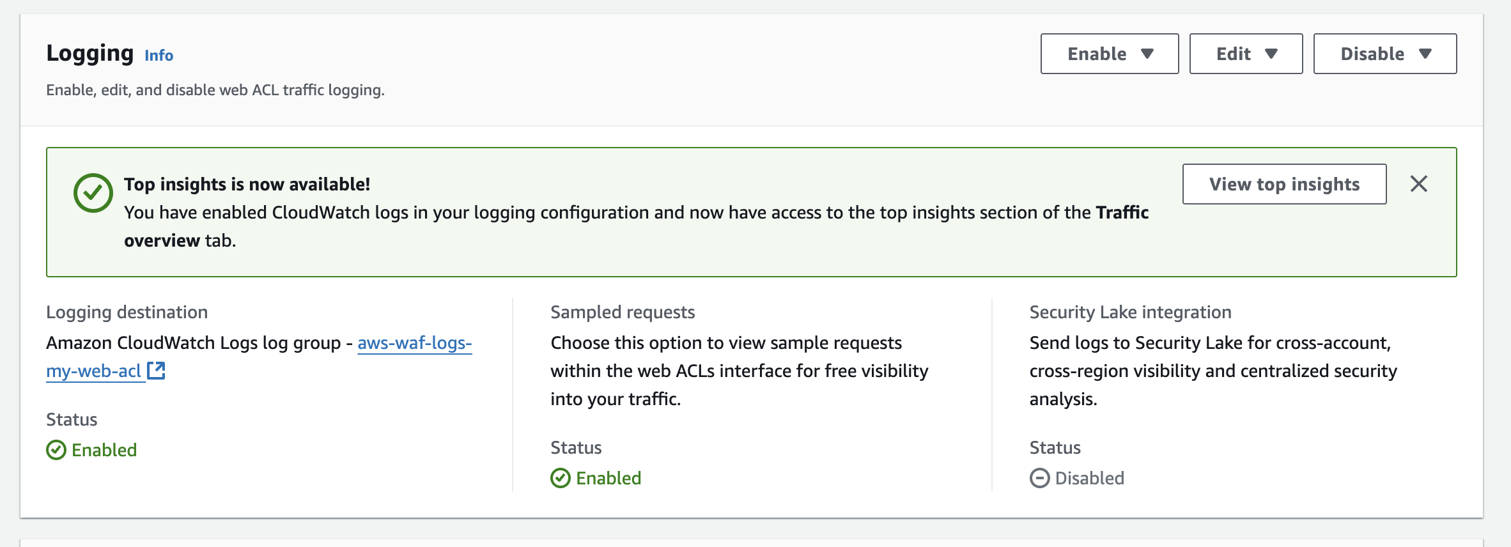Click the Logging destination label
Viewport: 1511px width, 547px height.
[x=127, y=312]
